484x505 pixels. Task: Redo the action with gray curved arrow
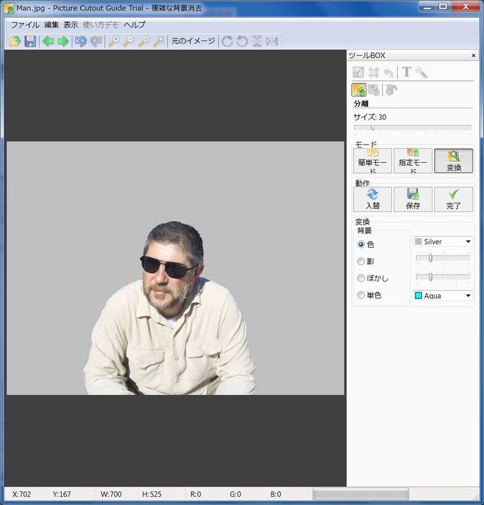96,41
